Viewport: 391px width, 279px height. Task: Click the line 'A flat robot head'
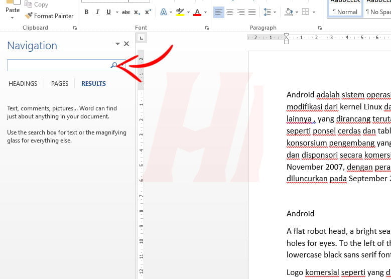(316, 231)
